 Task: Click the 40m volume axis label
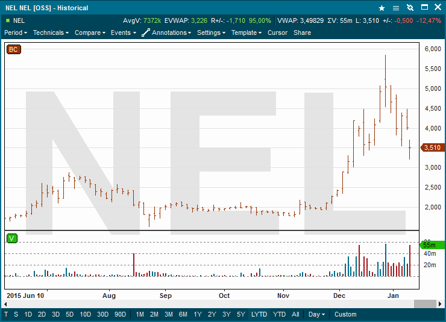(430, 253)
